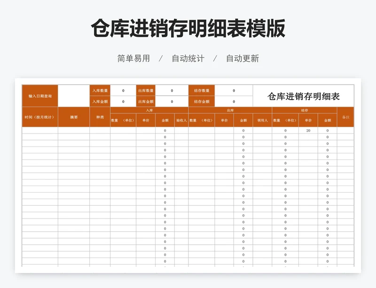
Task: Select the cell containing 20 in 结存 单价
Action: pyautogui.click(x=308, y=131)
